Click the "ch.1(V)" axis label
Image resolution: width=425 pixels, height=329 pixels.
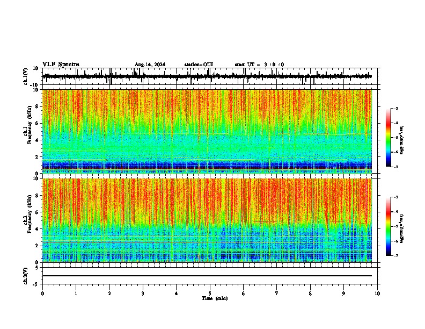click(26, 76)
